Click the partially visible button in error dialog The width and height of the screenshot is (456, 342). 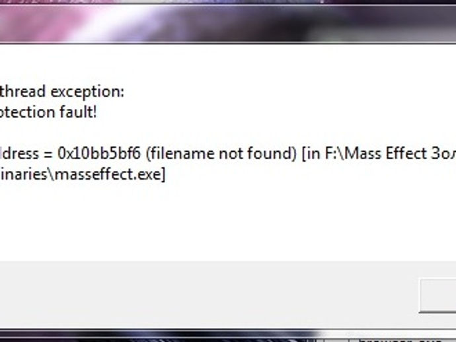pyautogui.click(x=437, y=296)
